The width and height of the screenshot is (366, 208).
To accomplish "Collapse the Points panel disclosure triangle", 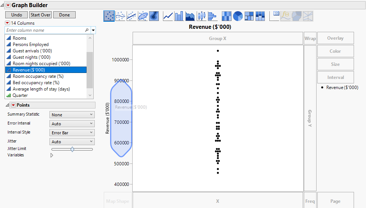I will (7, 105).
